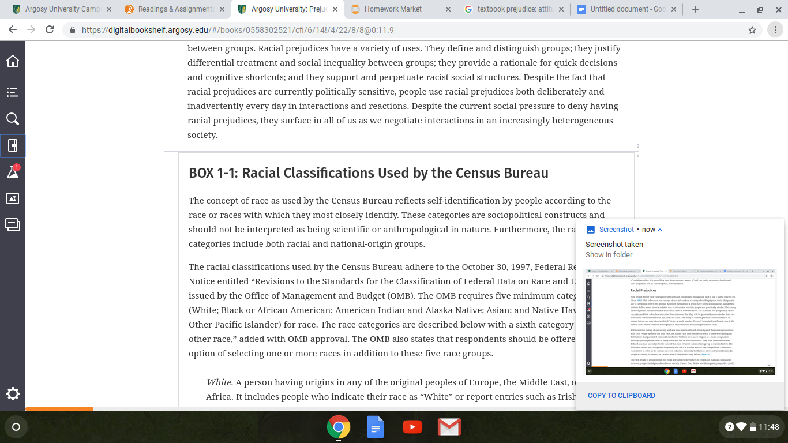Go back using the browser back arrow
This screenshot has height=443, width=788.
(x=13, y=30)
